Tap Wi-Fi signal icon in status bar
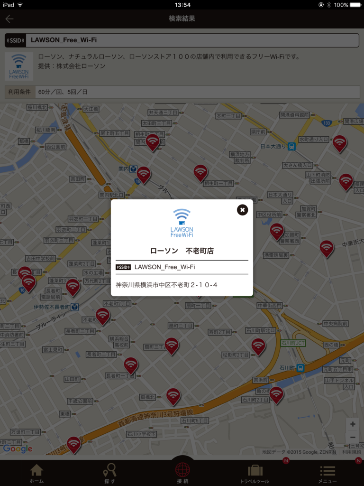This screenshot has width=364, height=486. pyautogui.click(x=20, y=5)
